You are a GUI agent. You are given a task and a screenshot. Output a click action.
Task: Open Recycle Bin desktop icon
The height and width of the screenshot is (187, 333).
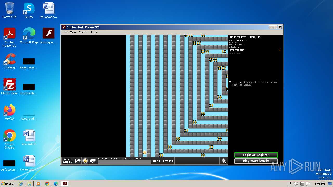9,10
